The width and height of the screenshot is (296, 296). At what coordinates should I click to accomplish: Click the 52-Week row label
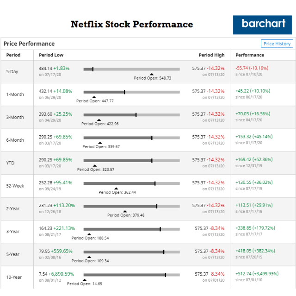(x=15, y=186)
